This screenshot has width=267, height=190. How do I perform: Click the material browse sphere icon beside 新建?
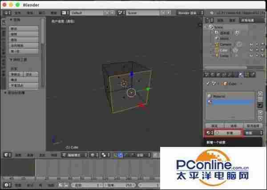pyautogui.click(x=210, y=133)
